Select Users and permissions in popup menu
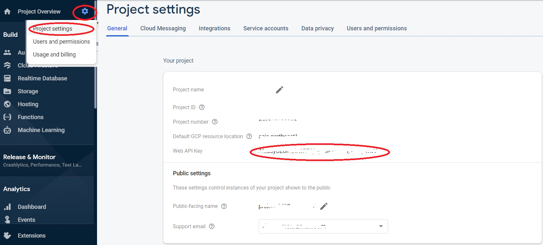The width and height of the screenshot is (543, 245). click(x=61, y=42)
